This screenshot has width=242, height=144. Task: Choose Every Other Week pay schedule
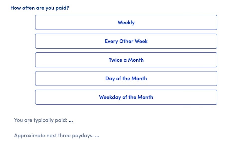click(126, 41)
